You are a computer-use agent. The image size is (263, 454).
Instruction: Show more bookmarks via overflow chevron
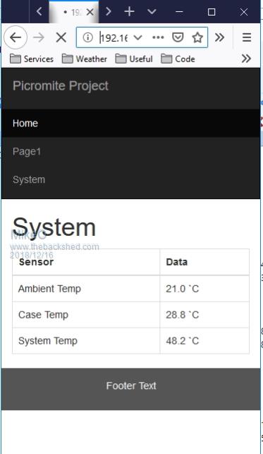coord(246,59)
